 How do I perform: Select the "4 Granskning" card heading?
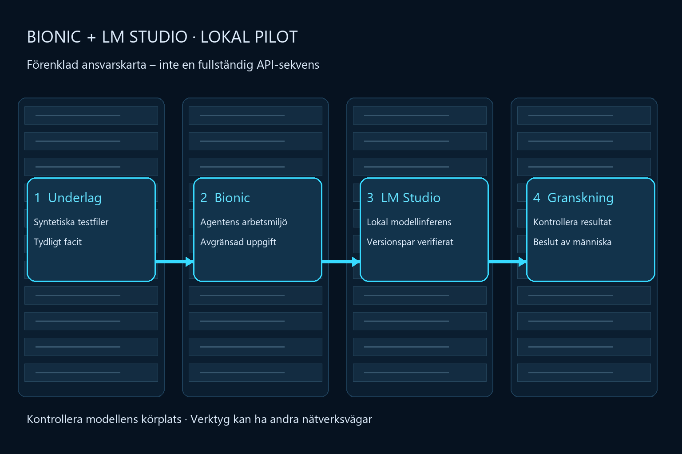(x=573, y=198)
